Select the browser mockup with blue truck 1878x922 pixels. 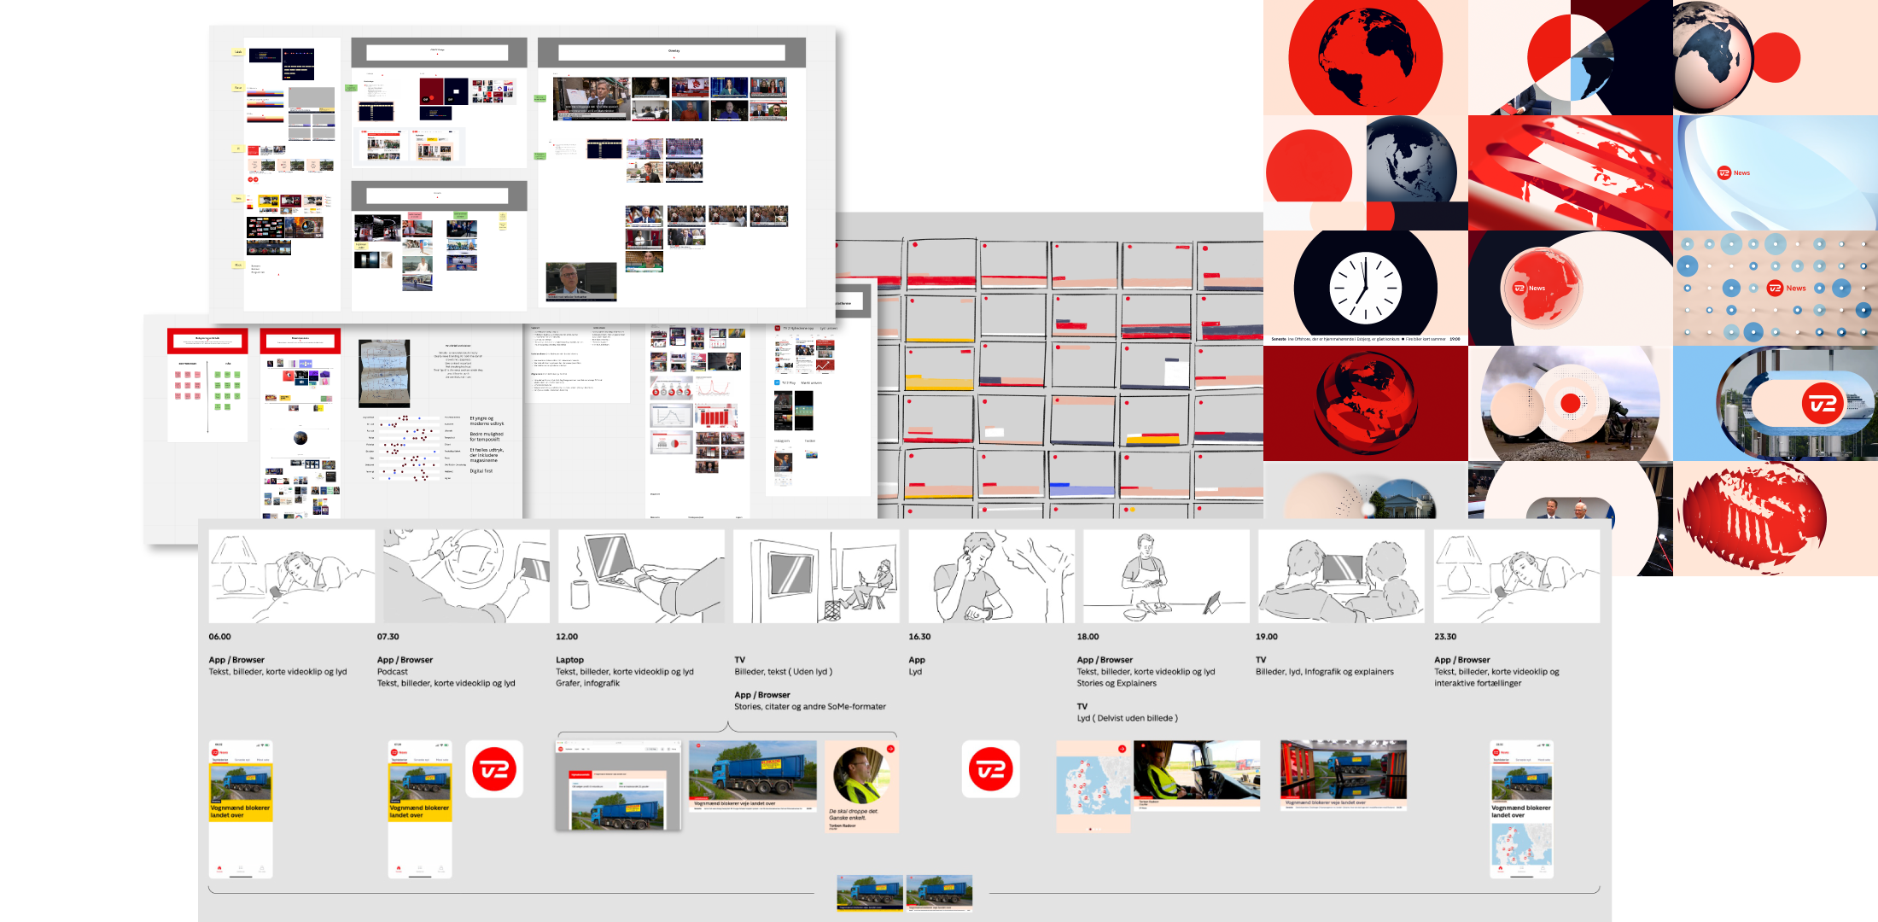point(618,785)
